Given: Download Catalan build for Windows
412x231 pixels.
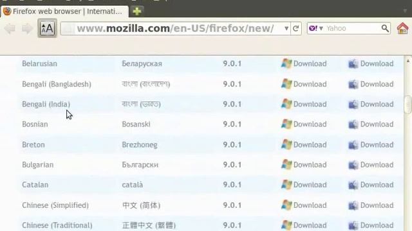Looking at the screenshot, I should pos(304,185).
